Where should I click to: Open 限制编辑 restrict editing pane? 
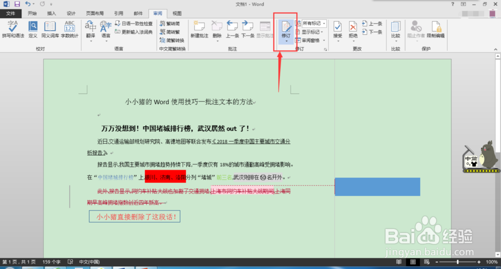436,29
